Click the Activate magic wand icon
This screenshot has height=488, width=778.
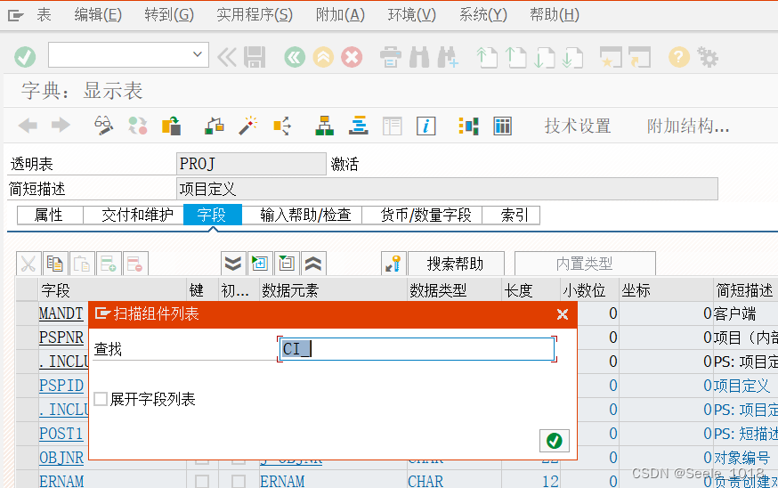tap(247, 126)
